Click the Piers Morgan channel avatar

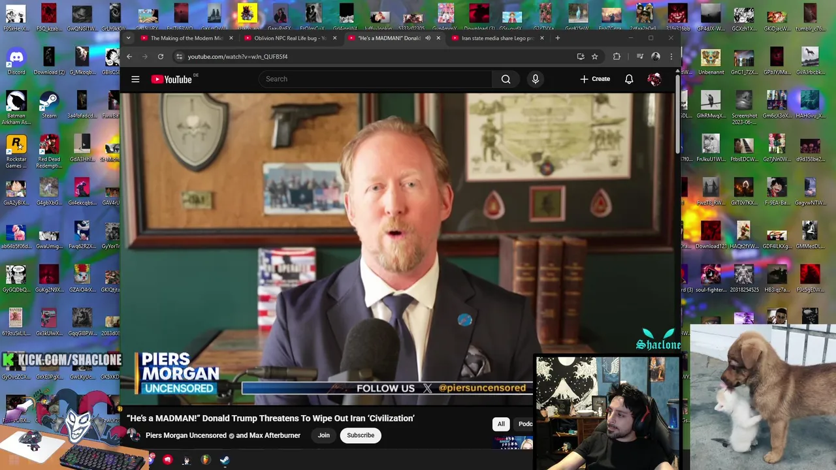134,435
